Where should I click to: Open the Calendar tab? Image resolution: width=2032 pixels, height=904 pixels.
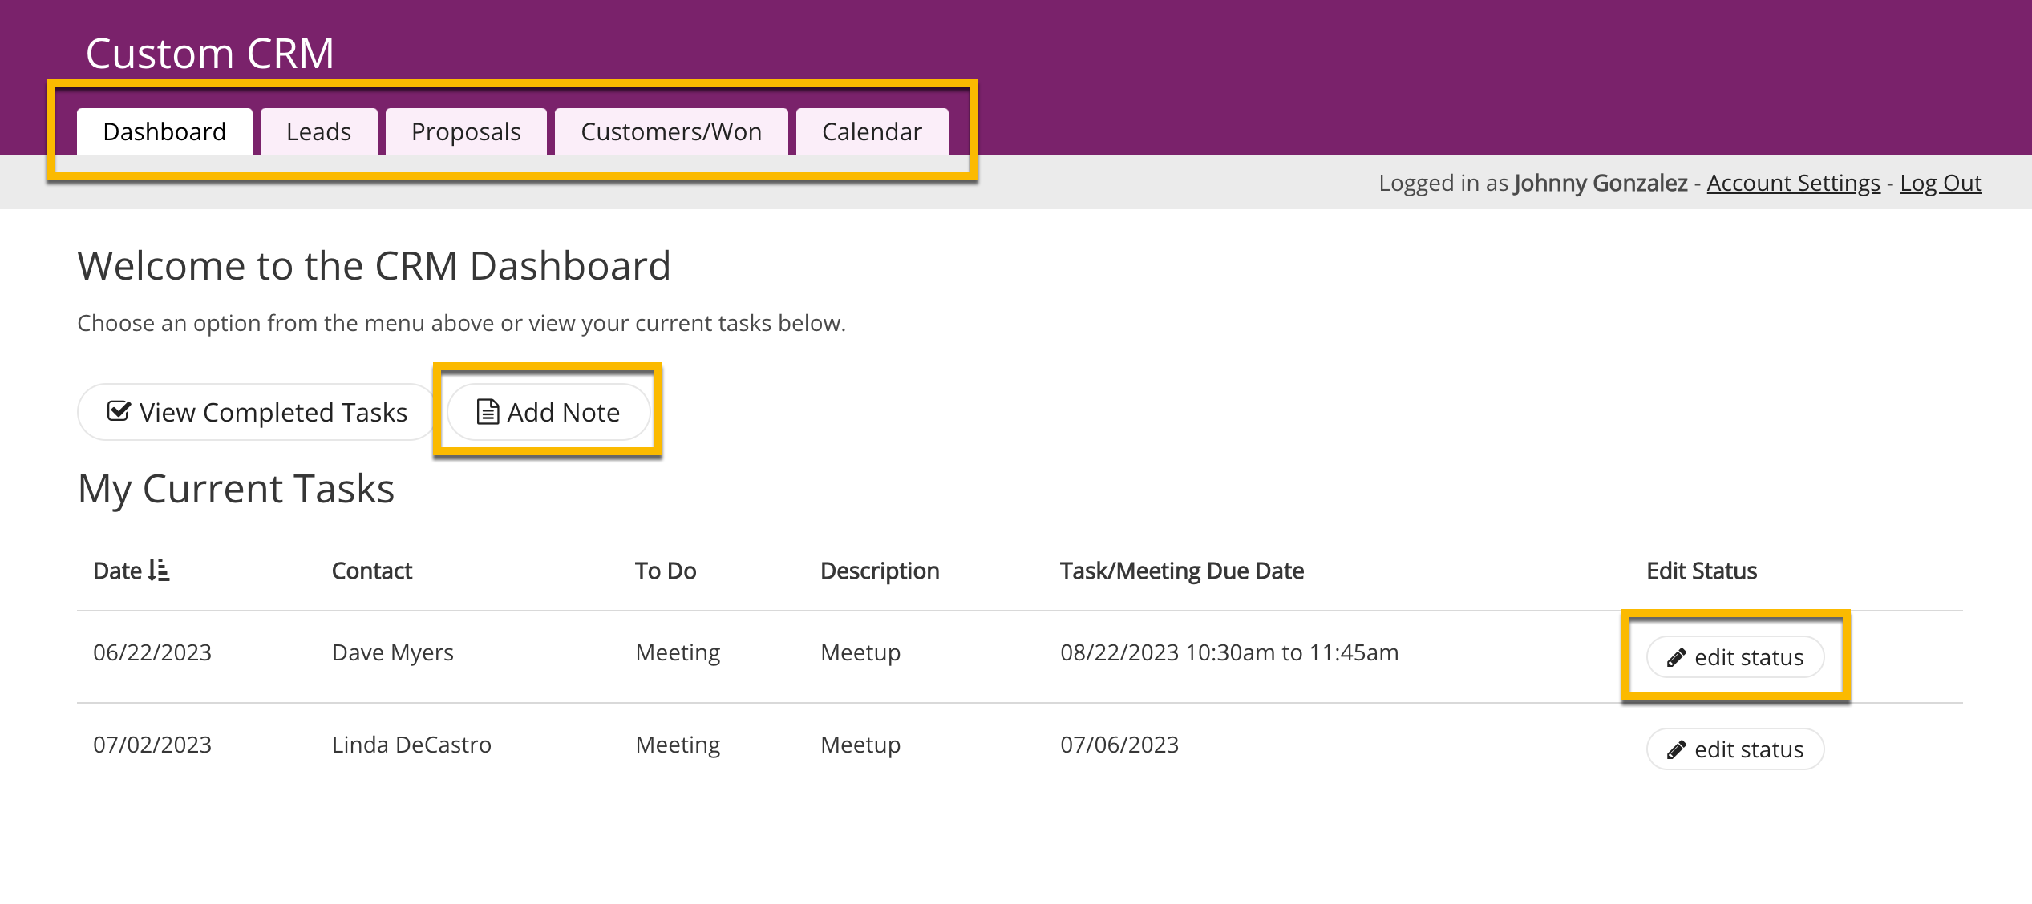[872, 132]
